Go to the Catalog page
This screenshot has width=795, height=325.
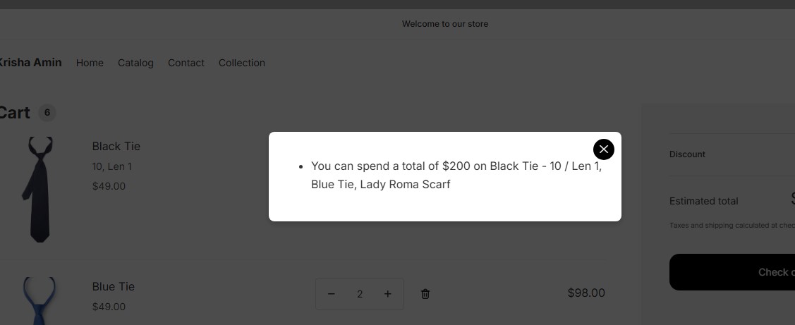click(x=135, y=63)
